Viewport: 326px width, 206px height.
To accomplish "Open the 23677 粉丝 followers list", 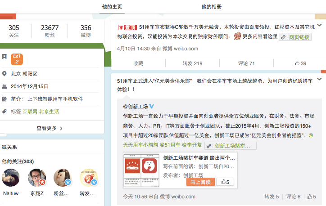I will pyautogui.click(x=50, y=31).
